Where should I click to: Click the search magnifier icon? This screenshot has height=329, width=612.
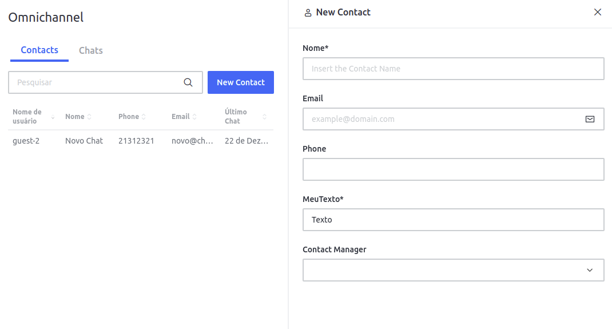[x=188, y=82]
